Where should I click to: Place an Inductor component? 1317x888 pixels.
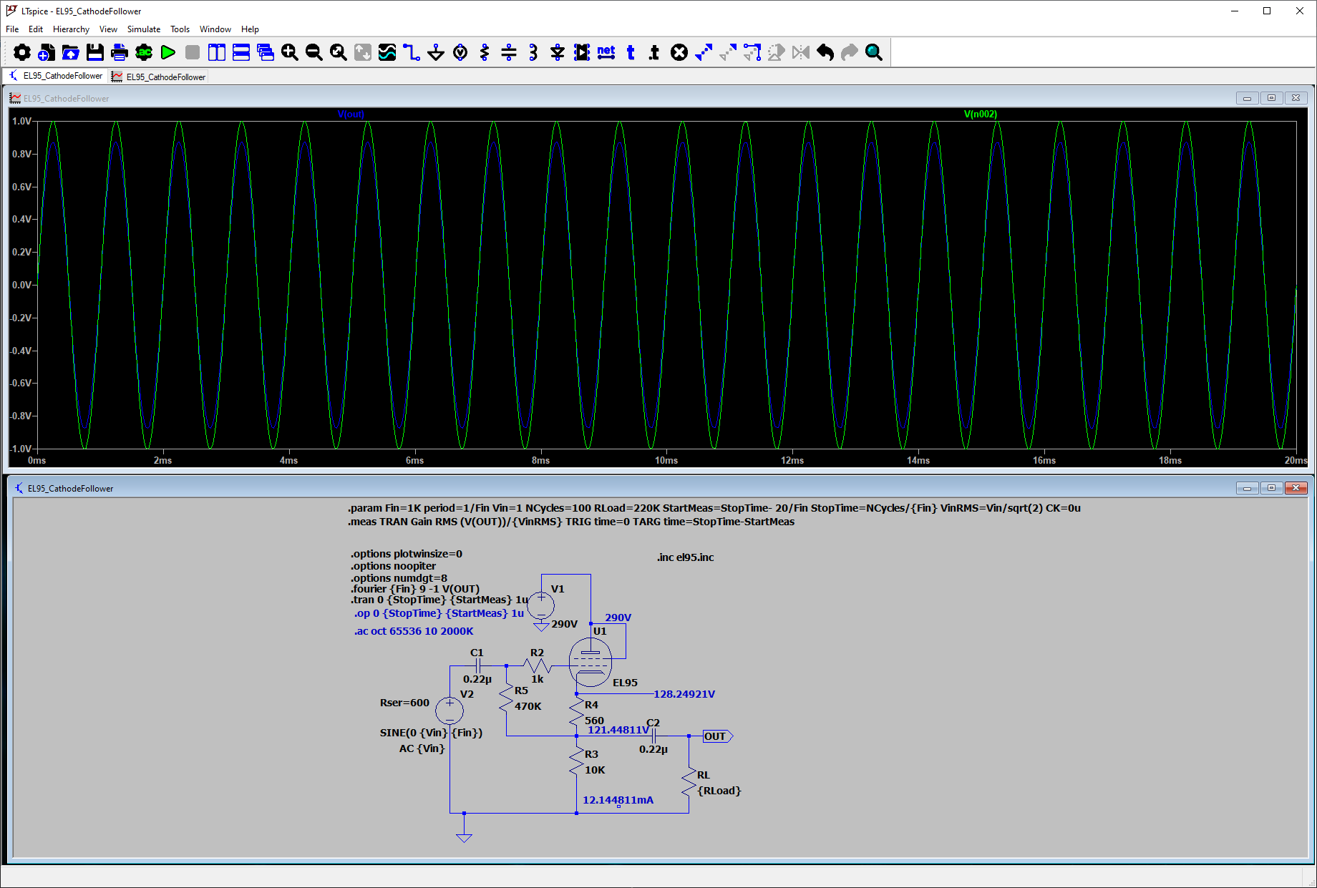pyautogui.click(x=533, y=52)
